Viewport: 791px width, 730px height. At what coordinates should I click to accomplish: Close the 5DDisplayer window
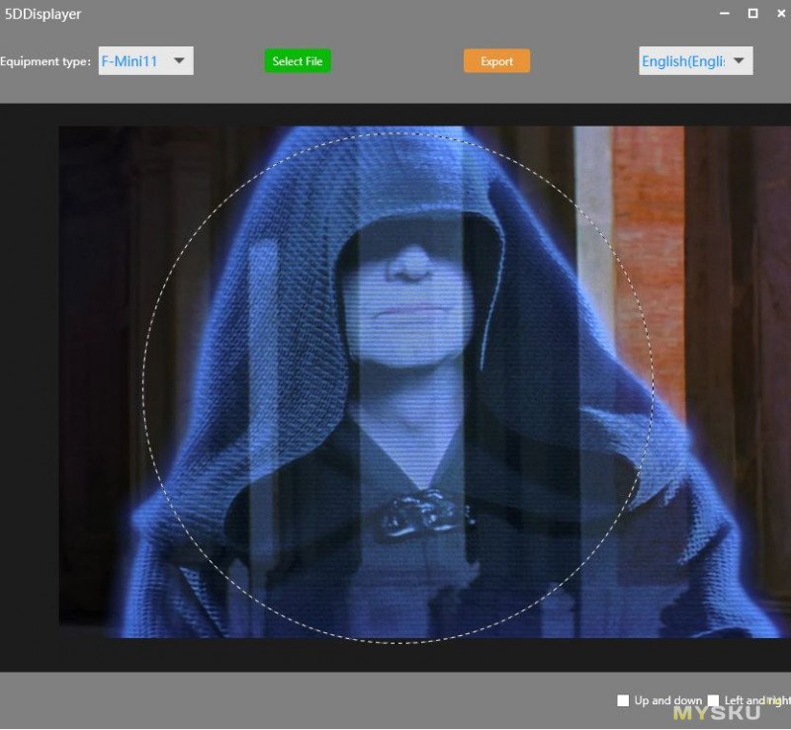pyautogui.click(x=781, y=14)
